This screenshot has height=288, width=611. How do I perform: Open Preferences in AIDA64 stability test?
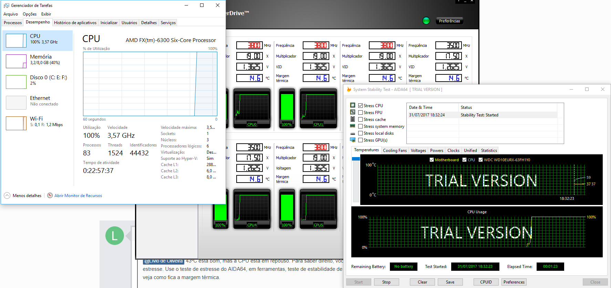[514, 282]
